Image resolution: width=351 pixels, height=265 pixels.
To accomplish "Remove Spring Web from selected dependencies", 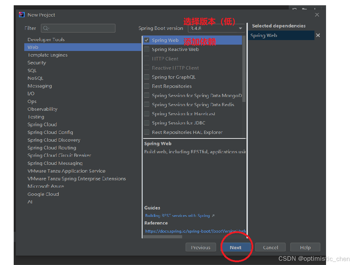I will [318, 35].
